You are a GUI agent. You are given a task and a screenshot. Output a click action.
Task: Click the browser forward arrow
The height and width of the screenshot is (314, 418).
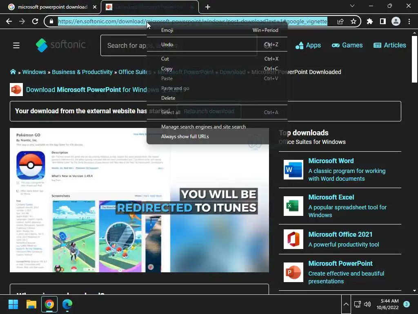click(x=22, y=21)
